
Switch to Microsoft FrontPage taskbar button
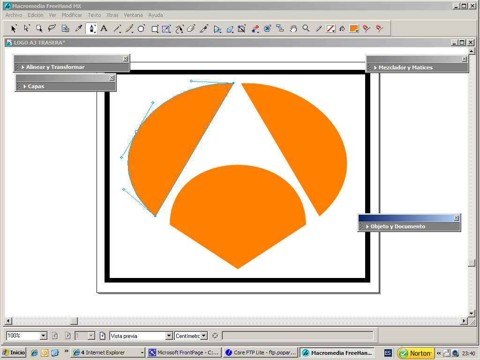184,352
